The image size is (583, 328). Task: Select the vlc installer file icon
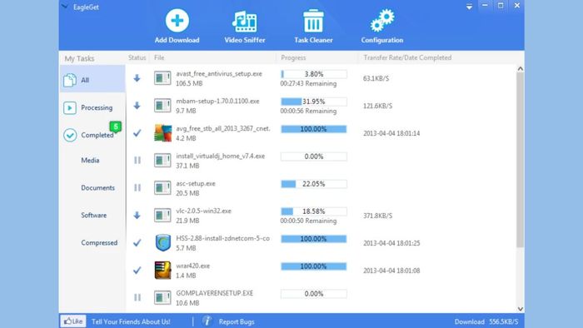pyautogui.click(x=162, y=216)
